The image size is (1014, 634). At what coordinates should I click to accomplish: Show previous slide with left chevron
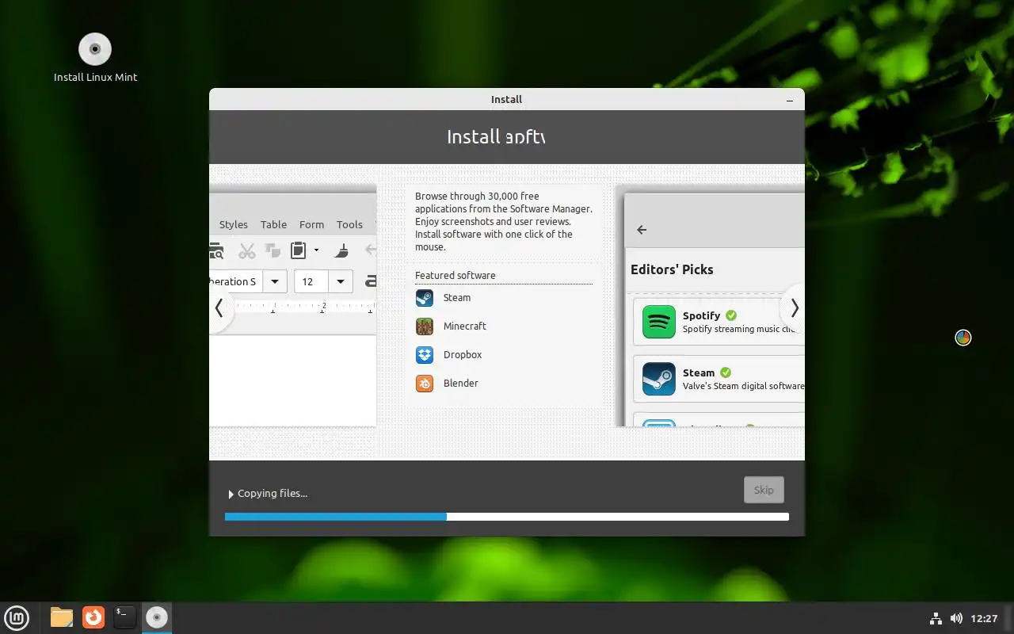click(219, 308)
